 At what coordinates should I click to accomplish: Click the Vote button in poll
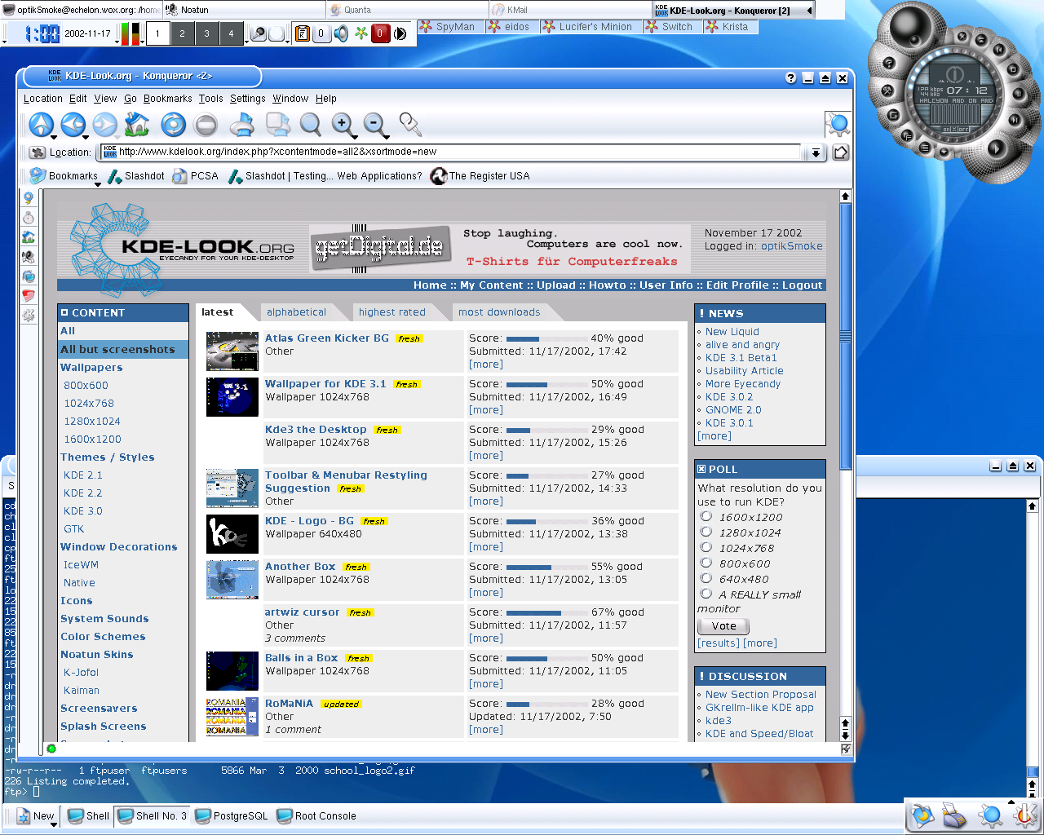point(723,626)
